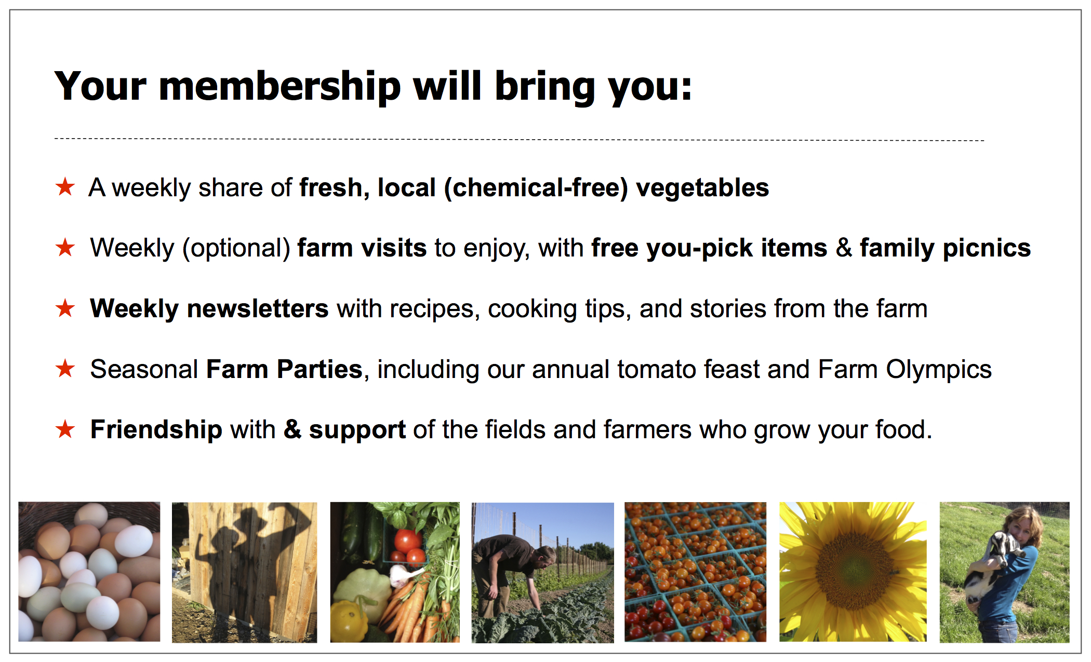1091x662 pixels.
Task: Click the shadow on wooden fence photo
Action: click(x=244, y=572)
